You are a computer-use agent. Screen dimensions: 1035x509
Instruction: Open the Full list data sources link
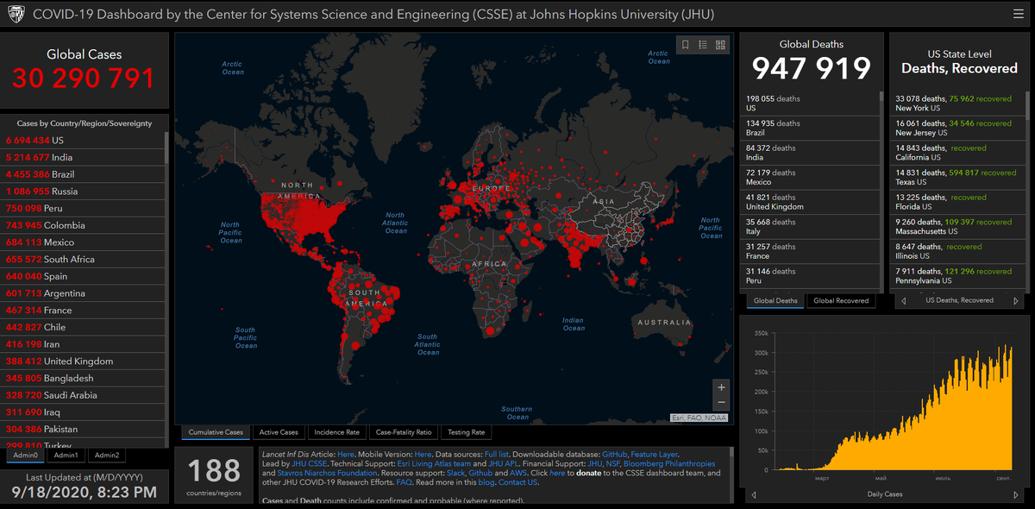[496, 454]
